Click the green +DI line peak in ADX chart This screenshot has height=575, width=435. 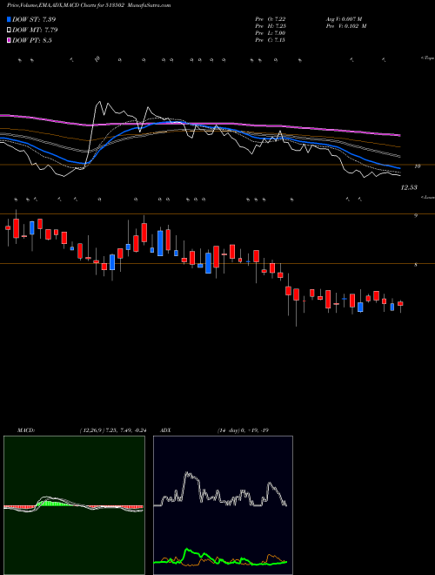[188, 550]
